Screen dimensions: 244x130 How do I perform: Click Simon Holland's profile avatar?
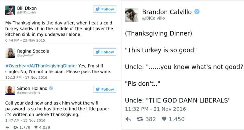coord(10,90)
